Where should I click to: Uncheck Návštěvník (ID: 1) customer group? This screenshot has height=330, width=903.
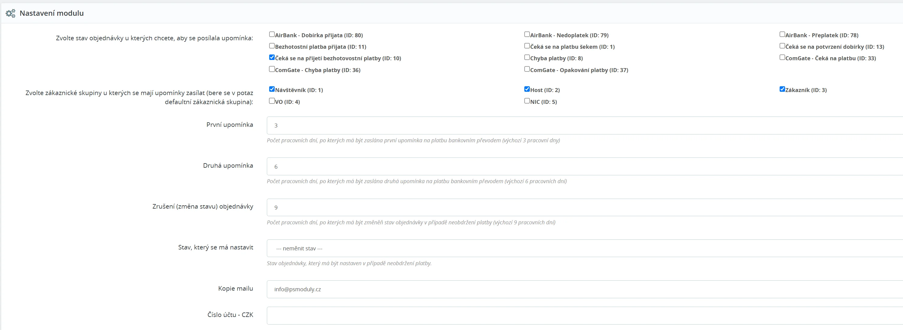click(x=272, y=89)
